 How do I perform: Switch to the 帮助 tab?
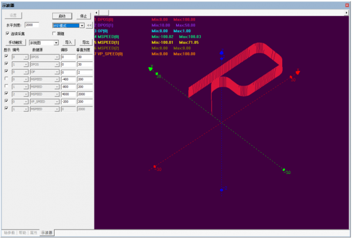tap(23, 233)
